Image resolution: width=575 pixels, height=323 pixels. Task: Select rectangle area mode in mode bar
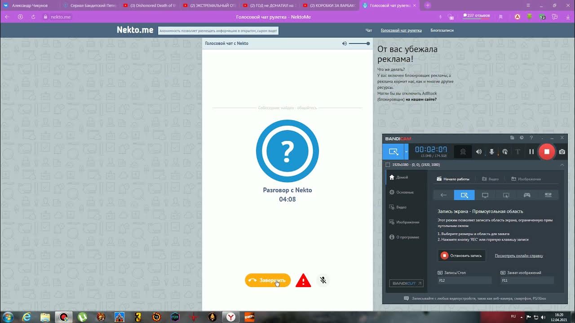(464, 195)
